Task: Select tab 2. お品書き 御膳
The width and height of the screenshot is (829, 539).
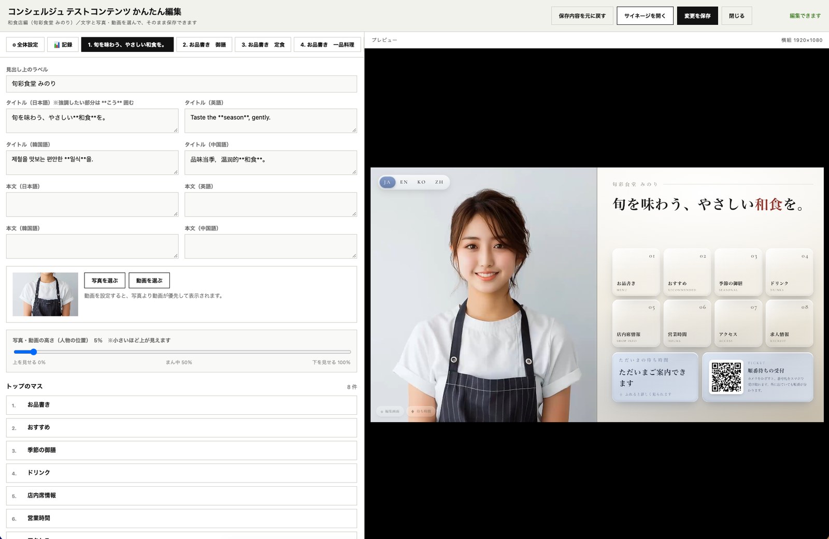Action: click(204, 45)
